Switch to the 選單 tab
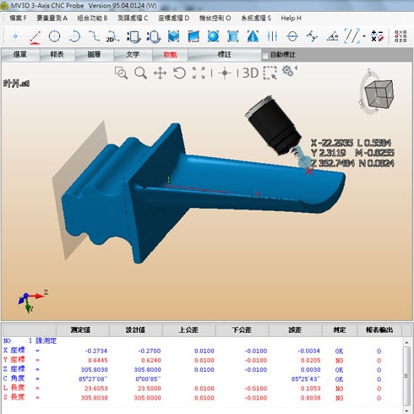This screenshot has height=414, width=414. pyautogui.click(x=20, y=54)
